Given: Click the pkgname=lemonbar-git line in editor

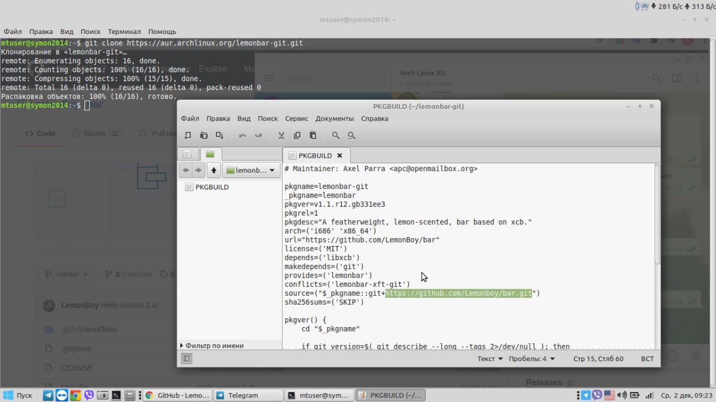Looking at the screenshot, I should pos(326,186).
